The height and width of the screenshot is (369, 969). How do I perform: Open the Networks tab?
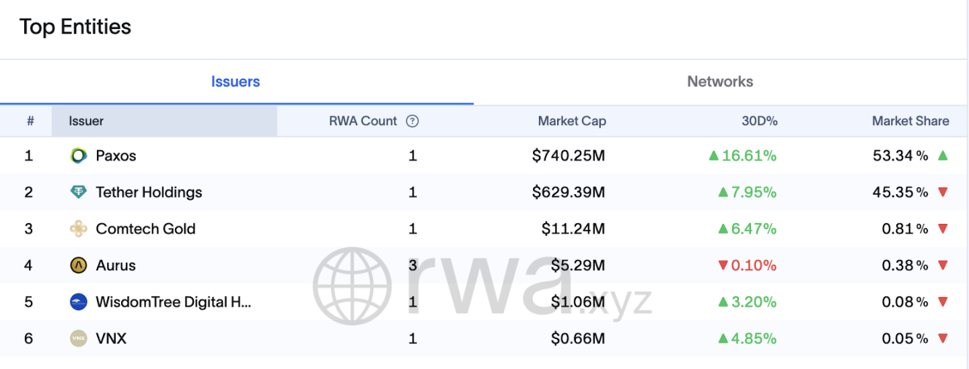click(x=720, y=82)
